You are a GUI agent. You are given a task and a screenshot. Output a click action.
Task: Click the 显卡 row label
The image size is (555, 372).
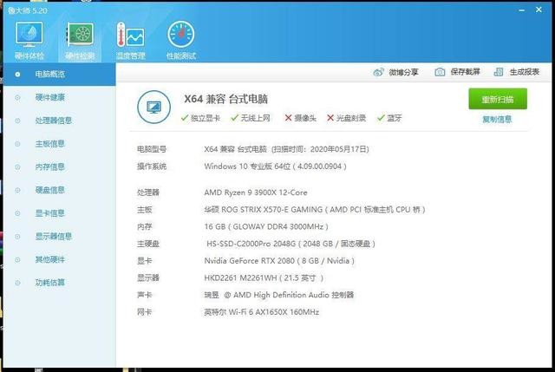coord(145,261)
